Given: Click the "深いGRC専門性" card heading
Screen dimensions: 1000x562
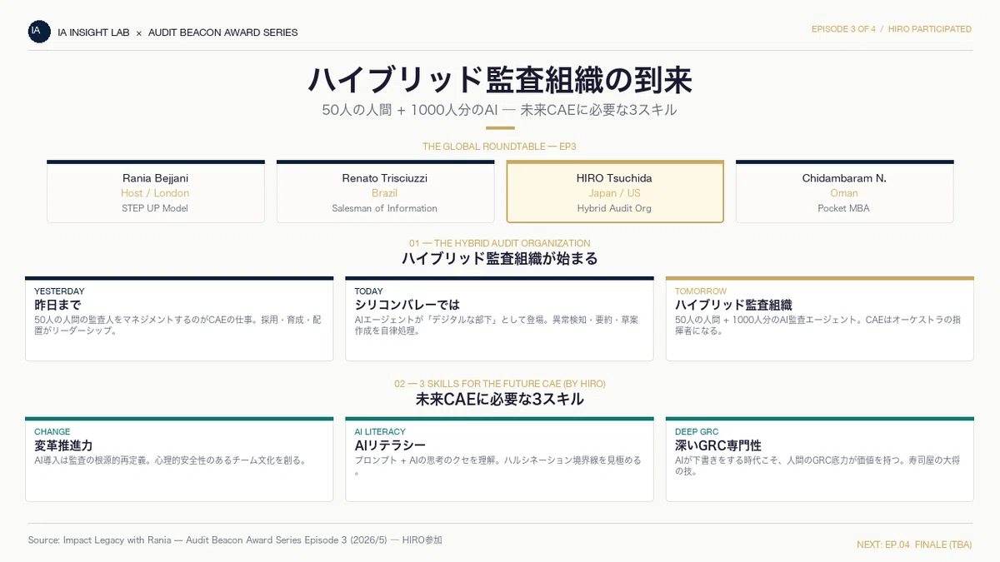Looking at the screenshot, I should tap(718, 445).
